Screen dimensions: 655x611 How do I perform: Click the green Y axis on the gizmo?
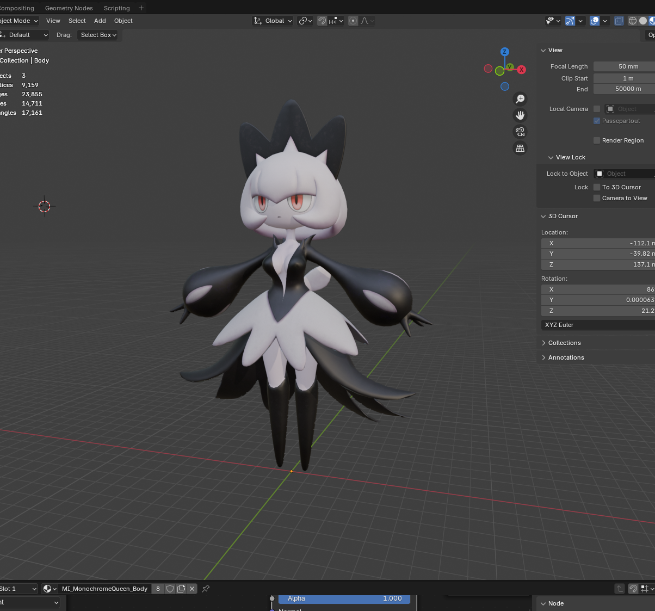coord(510,67)
